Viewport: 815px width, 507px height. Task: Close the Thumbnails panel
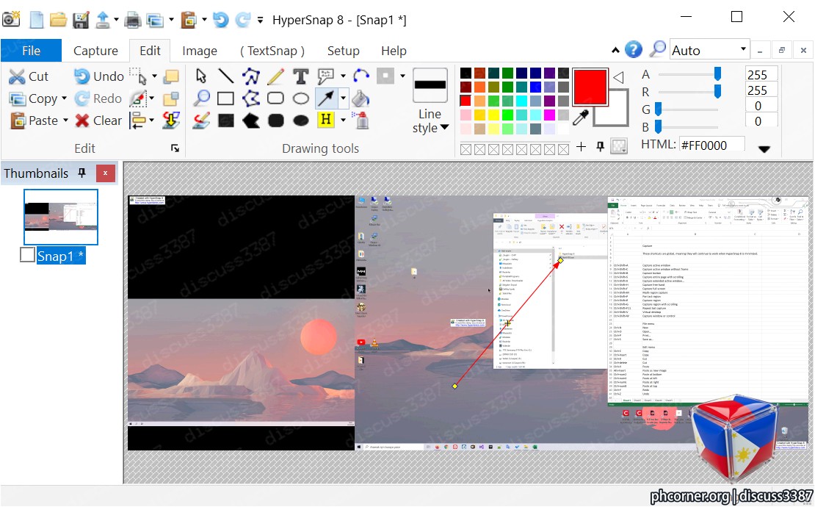[x=105, y=173]
